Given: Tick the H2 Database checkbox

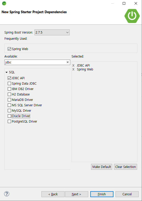Looking at the screenshot, I should (x=9, y=94).
